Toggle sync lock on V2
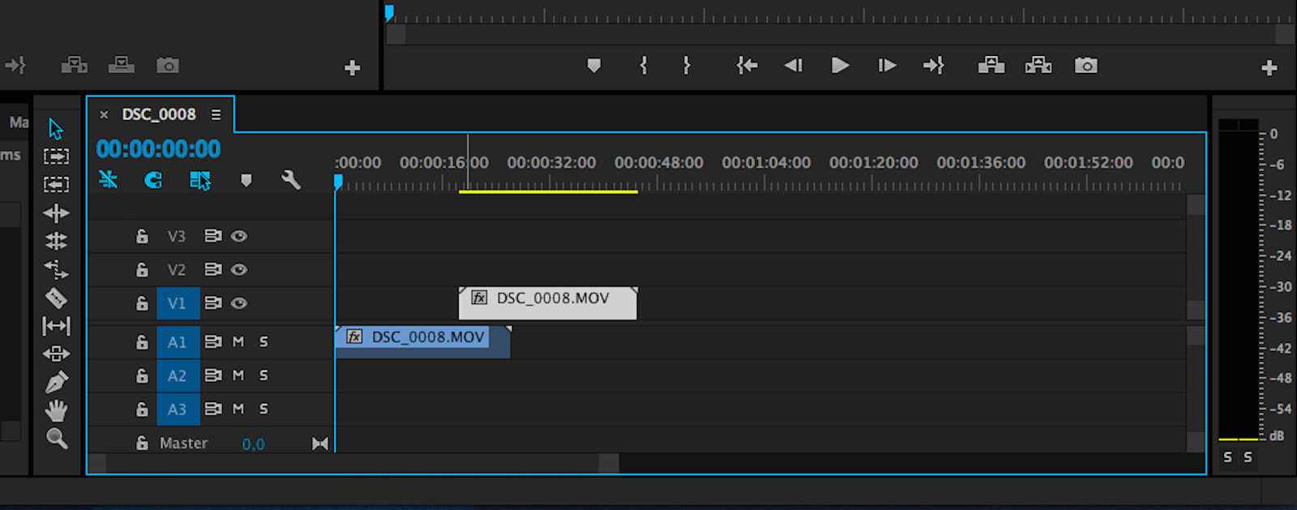The height and width of the screenshot is (510, 1297). (x=212, y=269)
